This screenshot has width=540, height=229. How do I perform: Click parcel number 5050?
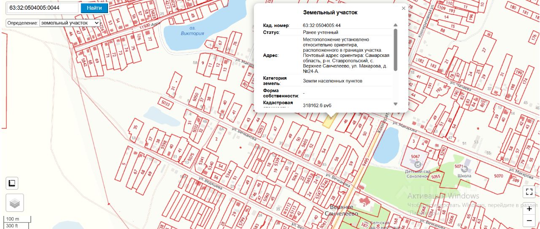(x=195, y=97)
